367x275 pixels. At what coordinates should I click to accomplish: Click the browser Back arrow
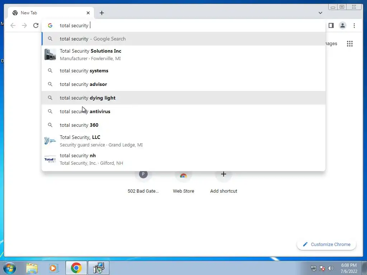point(13,25)
